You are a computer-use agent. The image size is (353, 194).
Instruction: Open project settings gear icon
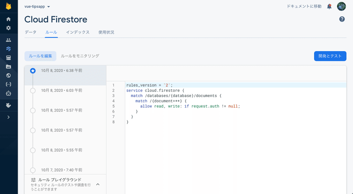coord(8,28)
